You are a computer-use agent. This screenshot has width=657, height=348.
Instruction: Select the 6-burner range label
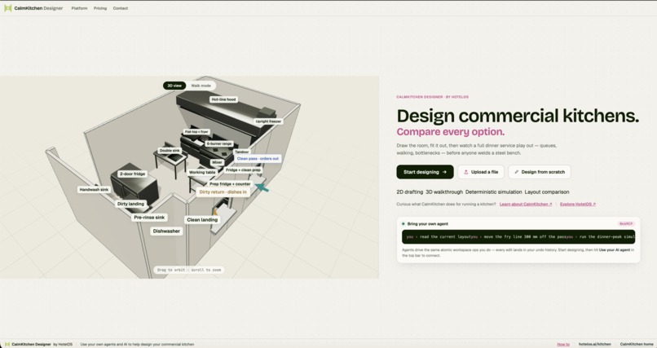(219, 143)
